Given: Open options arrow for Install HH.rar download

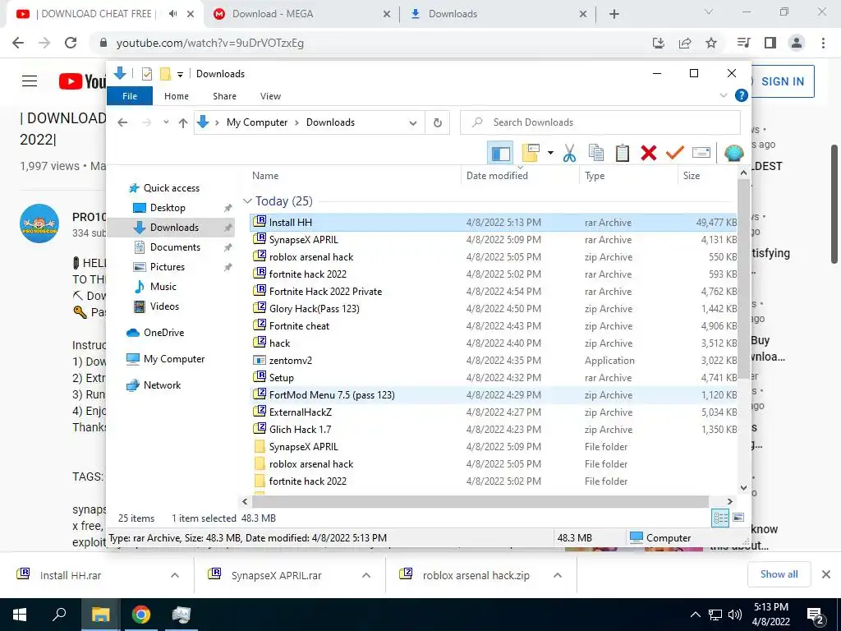Looking at the screenshot, I should (174, 575).
